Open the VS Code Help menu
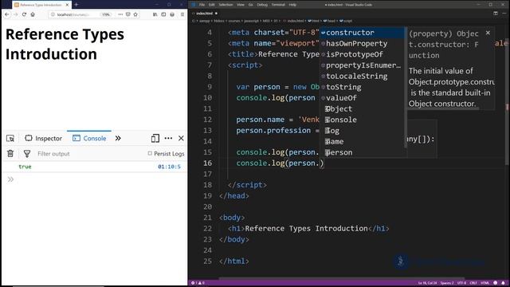510x287 pixels. coord(292,5)
